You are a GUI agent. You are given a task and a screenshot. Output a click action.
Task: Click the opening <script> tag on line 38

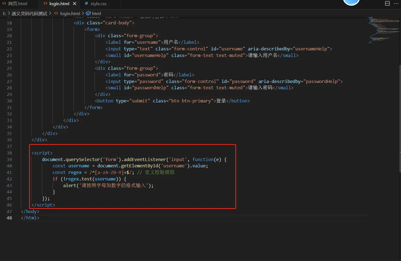point(42,153)
